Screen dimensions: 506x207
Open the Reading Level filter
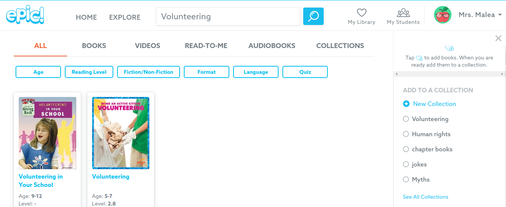pos(89,72)
